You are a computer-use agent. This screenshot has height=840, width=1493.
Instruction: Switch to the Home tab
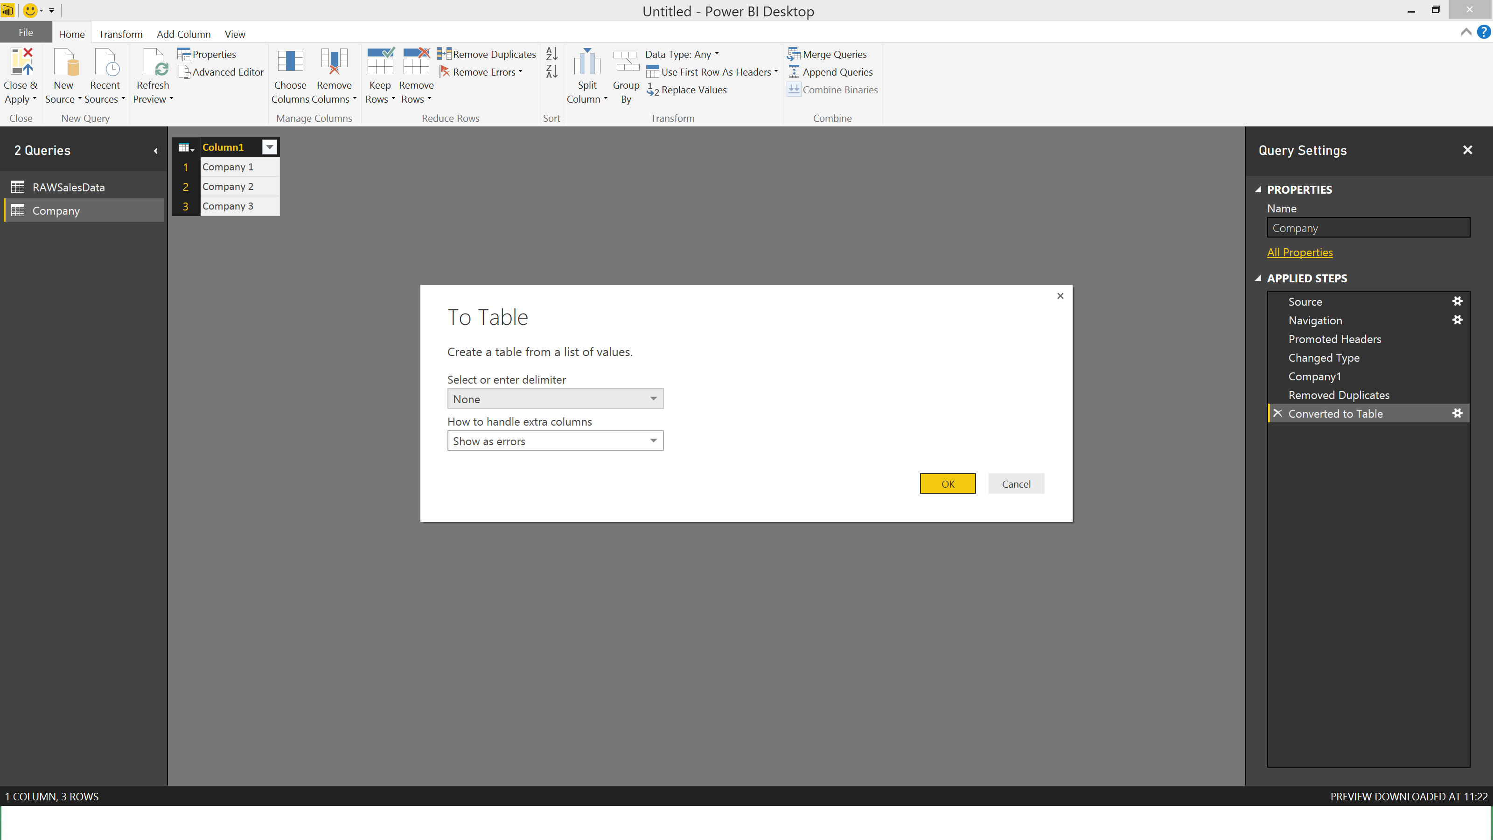pos(72,34)
